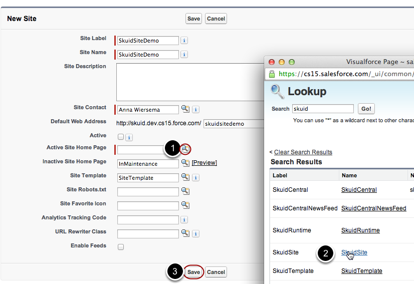
Task: Click the Lookup search field containing skuid
Action: coord(322,109)
